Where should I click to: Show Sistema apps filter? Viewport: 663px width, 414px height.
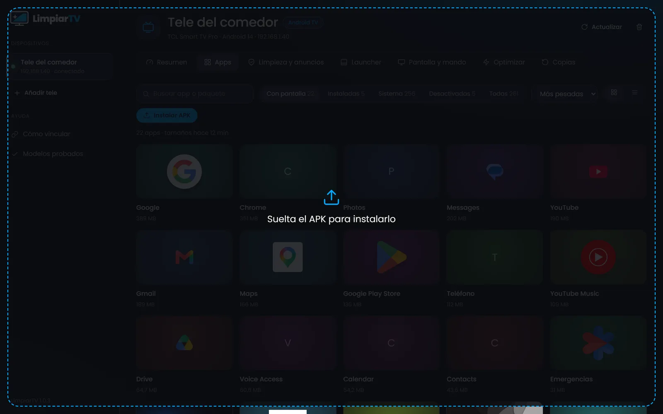[397, 94]
